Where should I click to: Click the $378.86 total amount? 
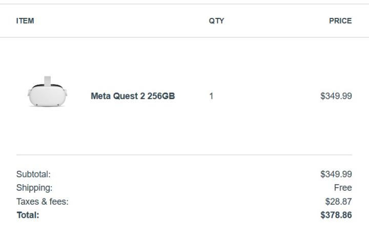point(336,215)
